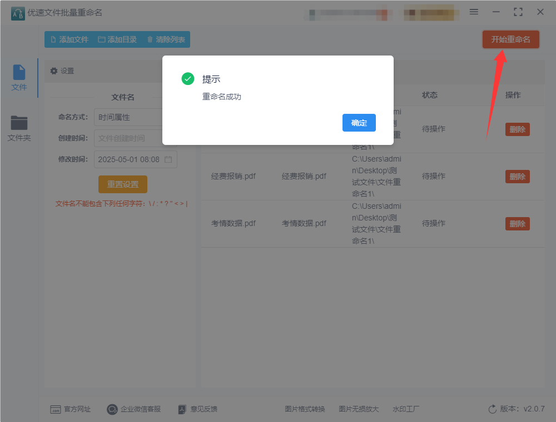The width and height of the screenshot is (556, 422).
Task: Click the 设置 gear icon
Action: click(x=54, y=71)
